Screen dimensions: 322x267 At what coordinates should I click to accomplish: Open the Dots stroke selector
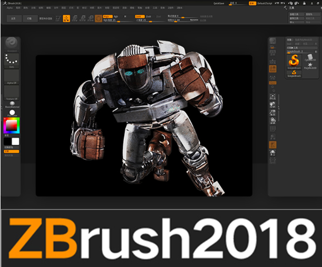pos(12,61)
